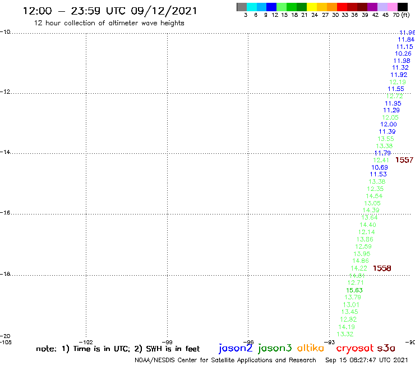Click the green value 12.72
Image resolution: width=415 pixels, height=365 pixels.
[395, 96]
